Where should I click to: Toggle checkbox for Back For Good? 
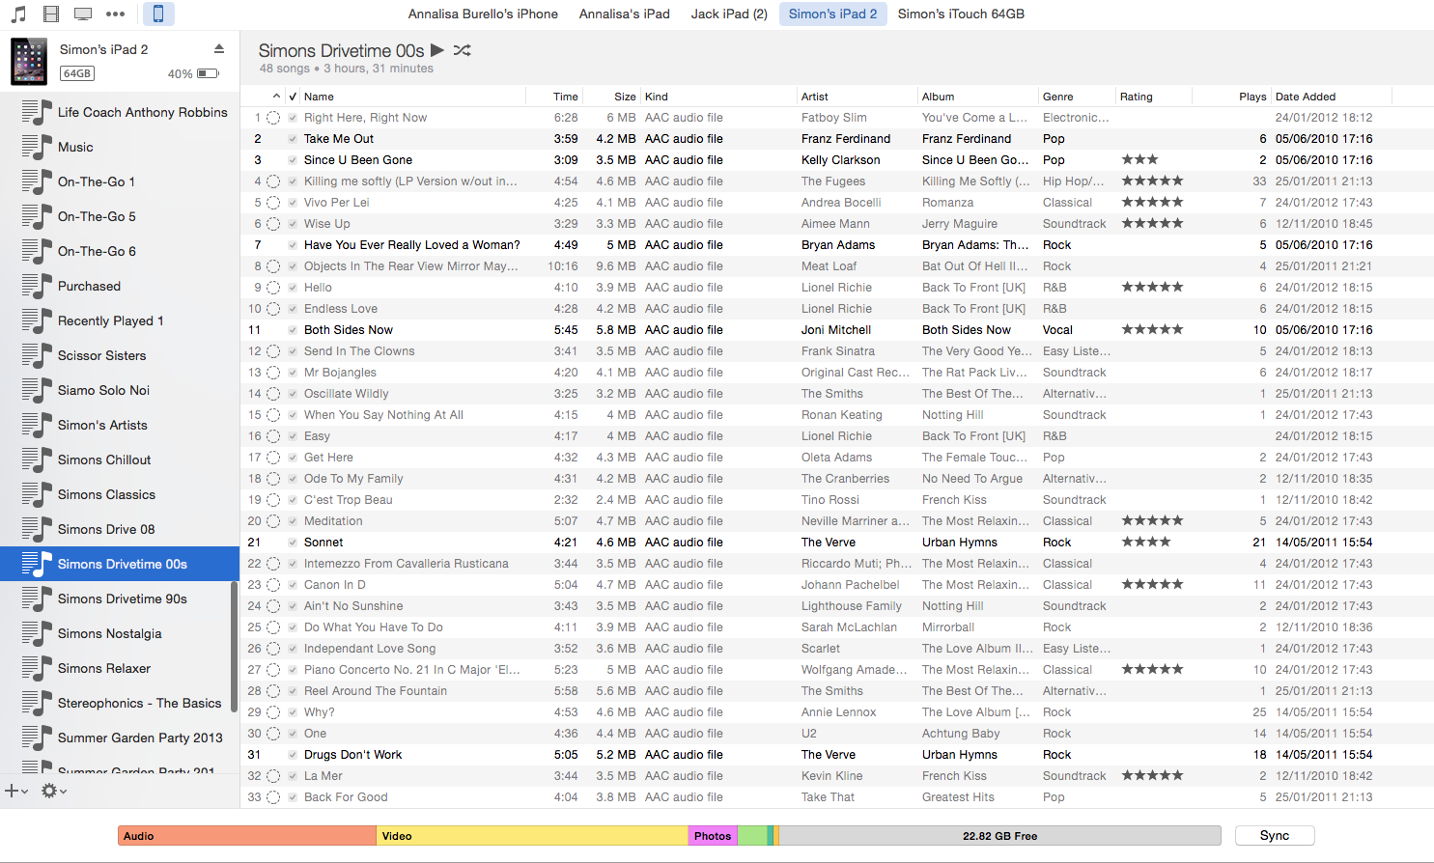click(x=293, y=797)
